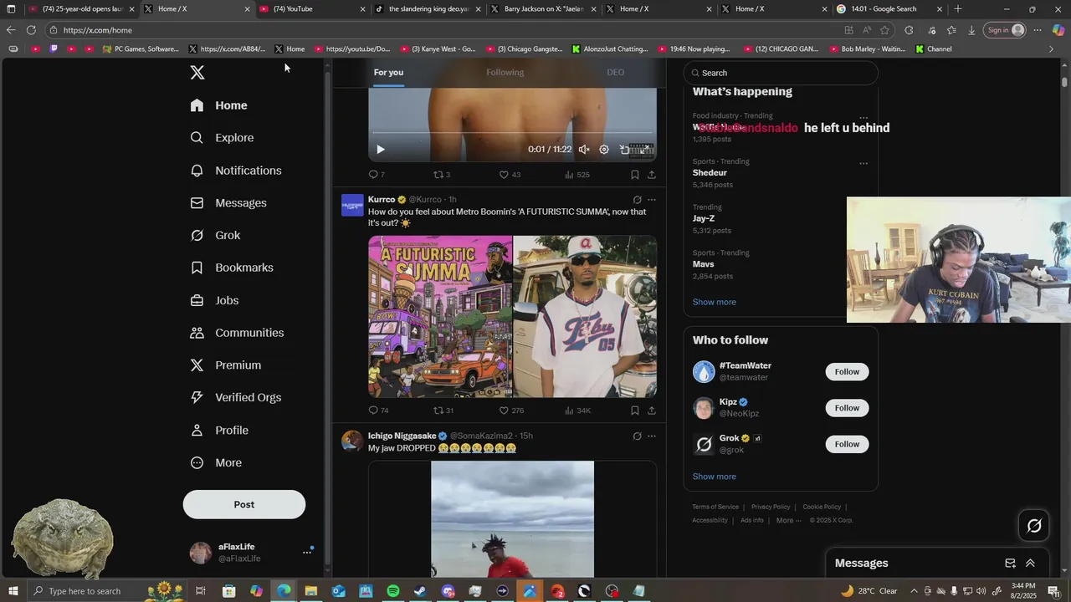Go back using browser back arrow

11,30
